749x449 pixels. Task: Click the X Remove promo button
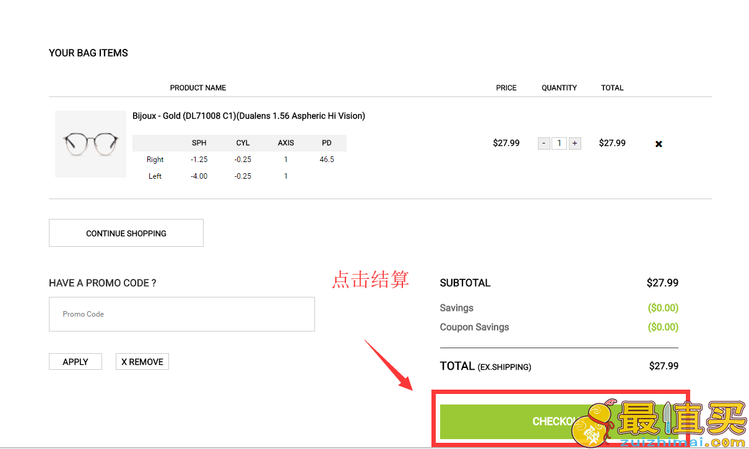(x=142, y=362)
